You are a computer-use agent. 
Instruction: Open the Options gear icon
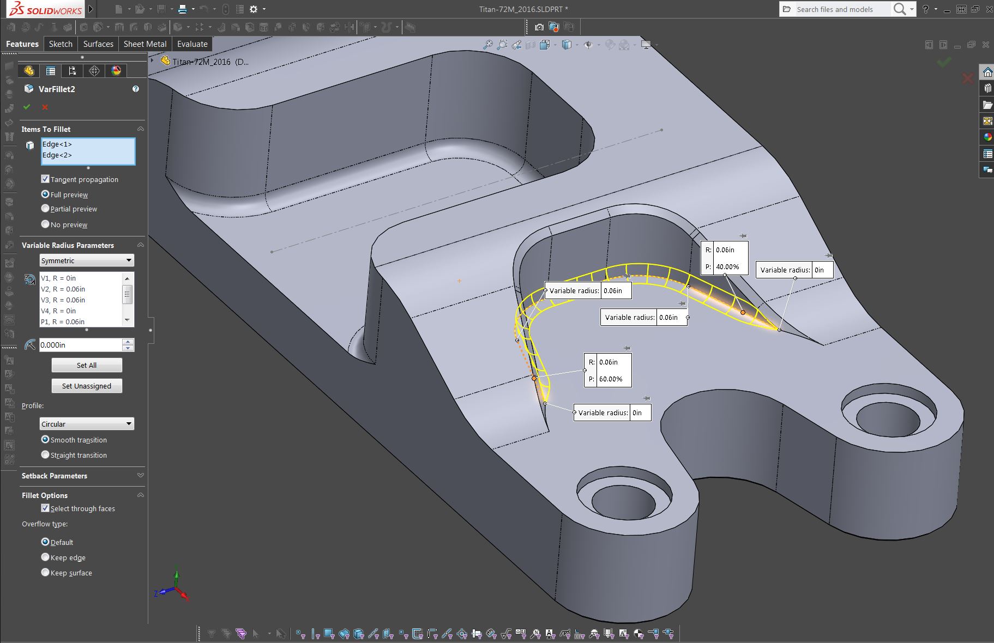tap(254, 9)
